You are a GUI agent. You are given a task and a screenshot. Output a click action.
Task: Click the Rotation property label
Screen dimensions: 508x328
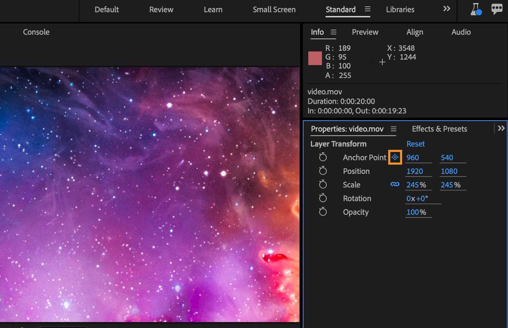357,198
